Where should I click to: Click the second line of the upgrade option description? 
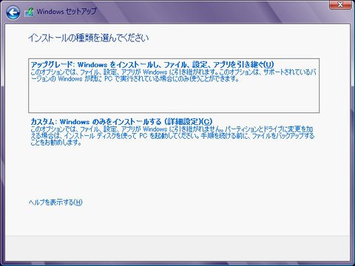point(135,79)
